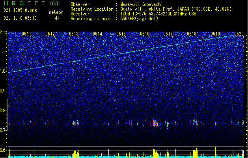
Task: Click the 'meteor' label
Action: coord(56,12)
